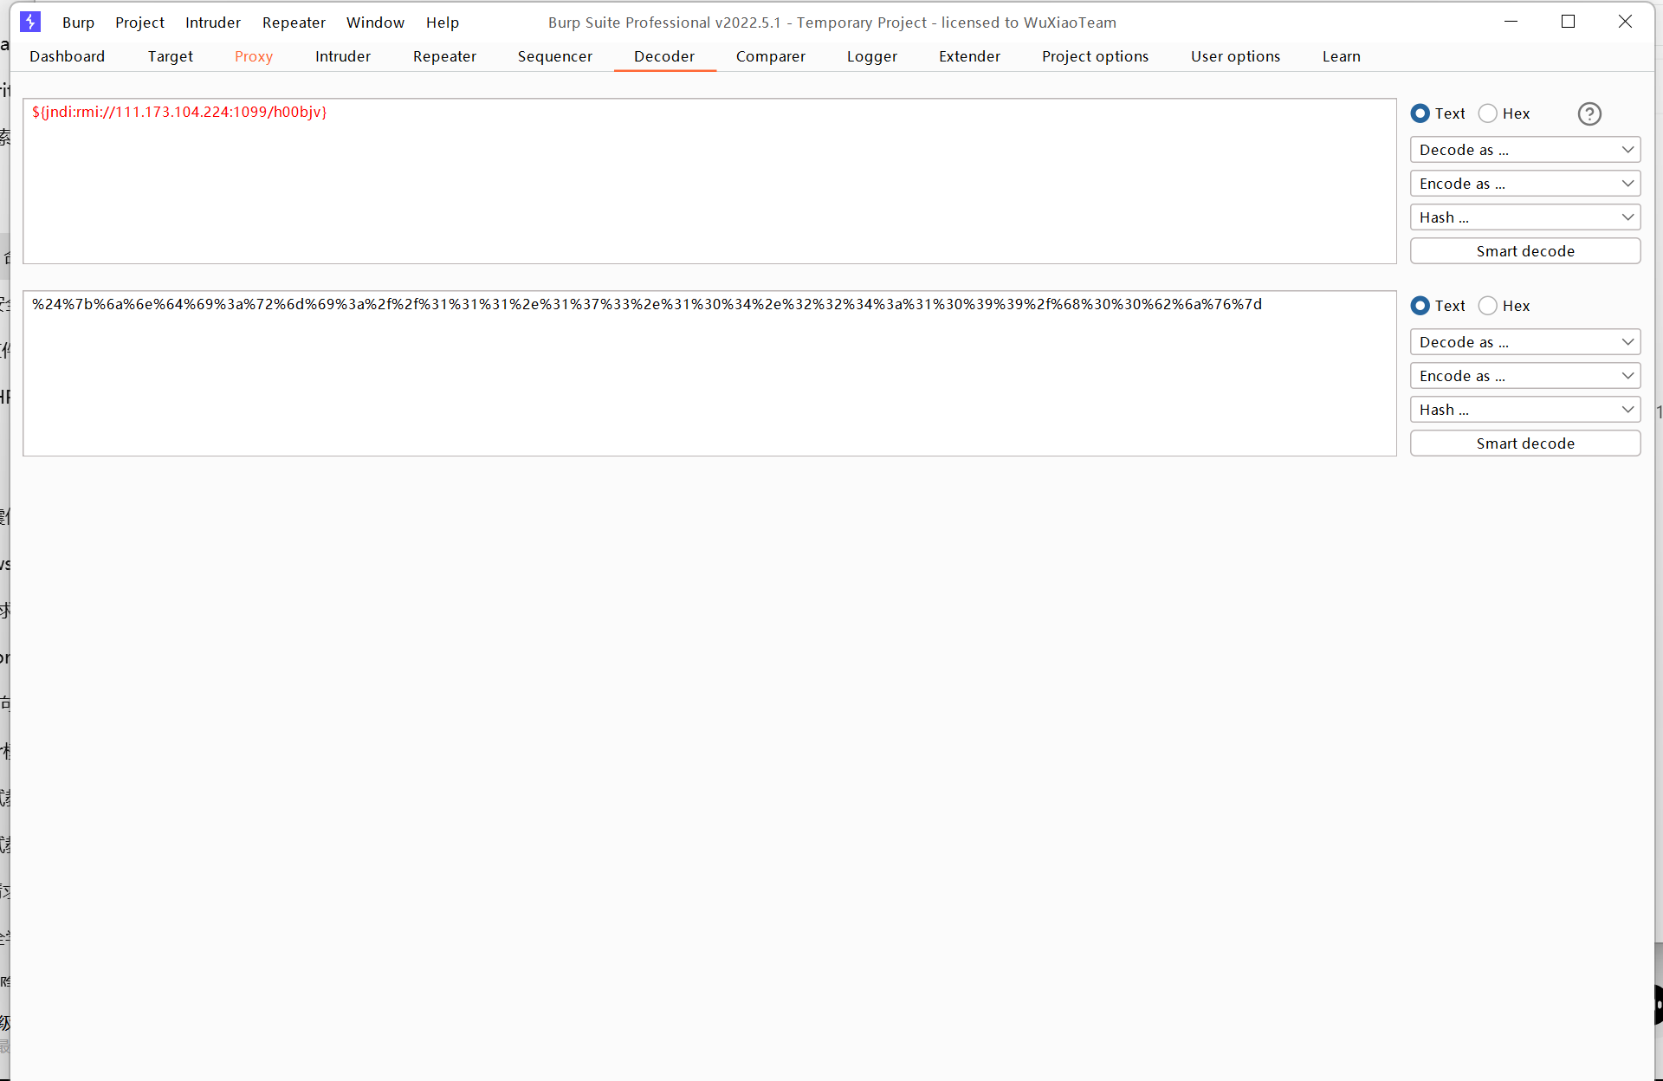Open the top 'Encode as ...' dropdown

click(1525, 184)
